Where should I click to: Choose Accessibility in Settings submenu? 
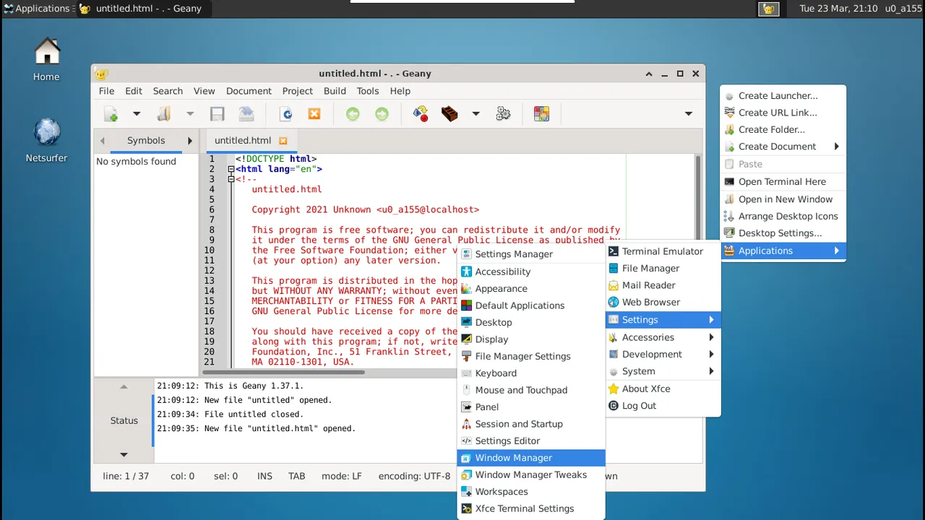click(531, 272)
